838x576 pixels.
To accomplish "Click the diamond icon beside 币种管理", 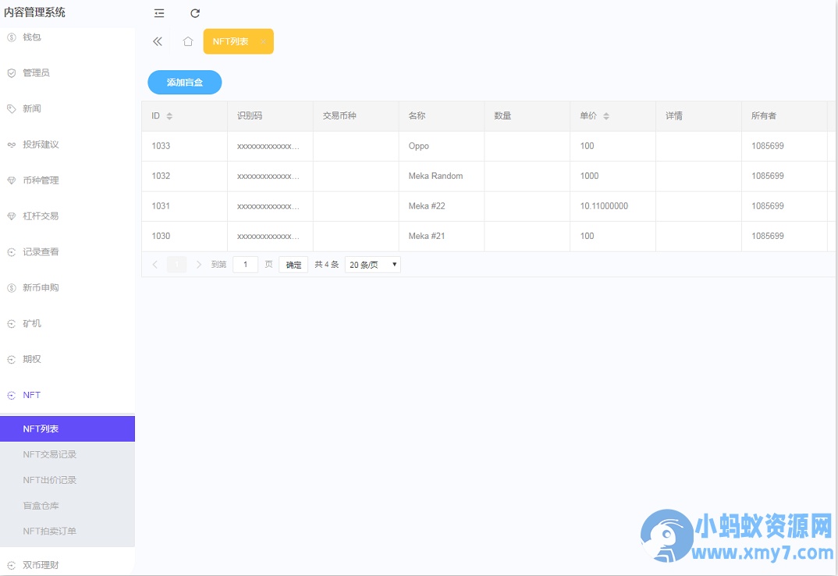I will tap(11, 180).
